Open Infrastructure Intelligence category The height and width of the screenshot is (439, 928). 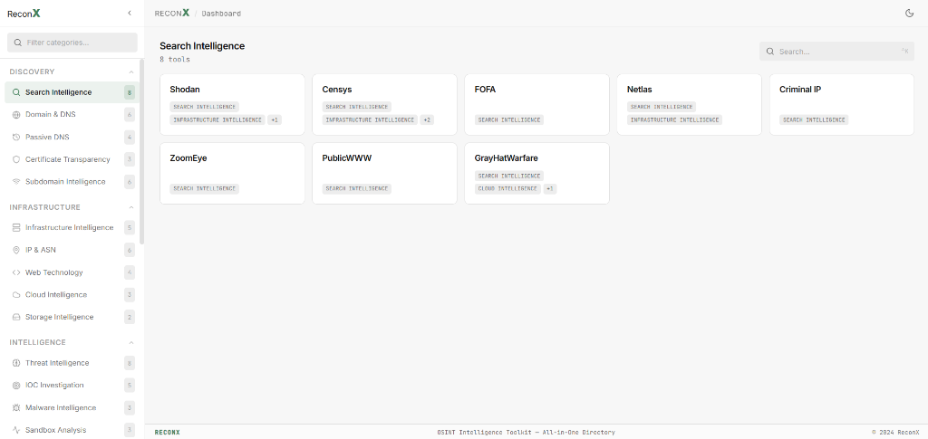(x=72, y=227)
